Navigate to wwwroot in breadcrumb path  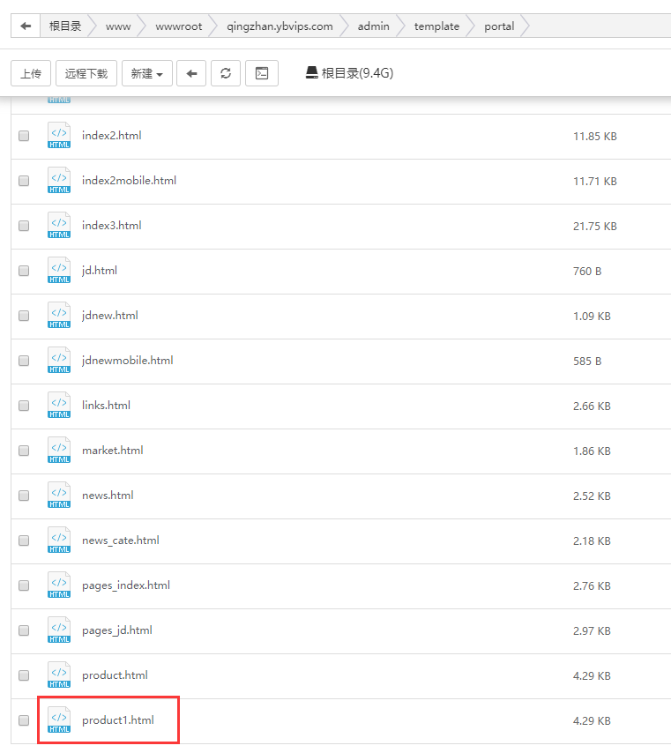click(x=178, y=26)
